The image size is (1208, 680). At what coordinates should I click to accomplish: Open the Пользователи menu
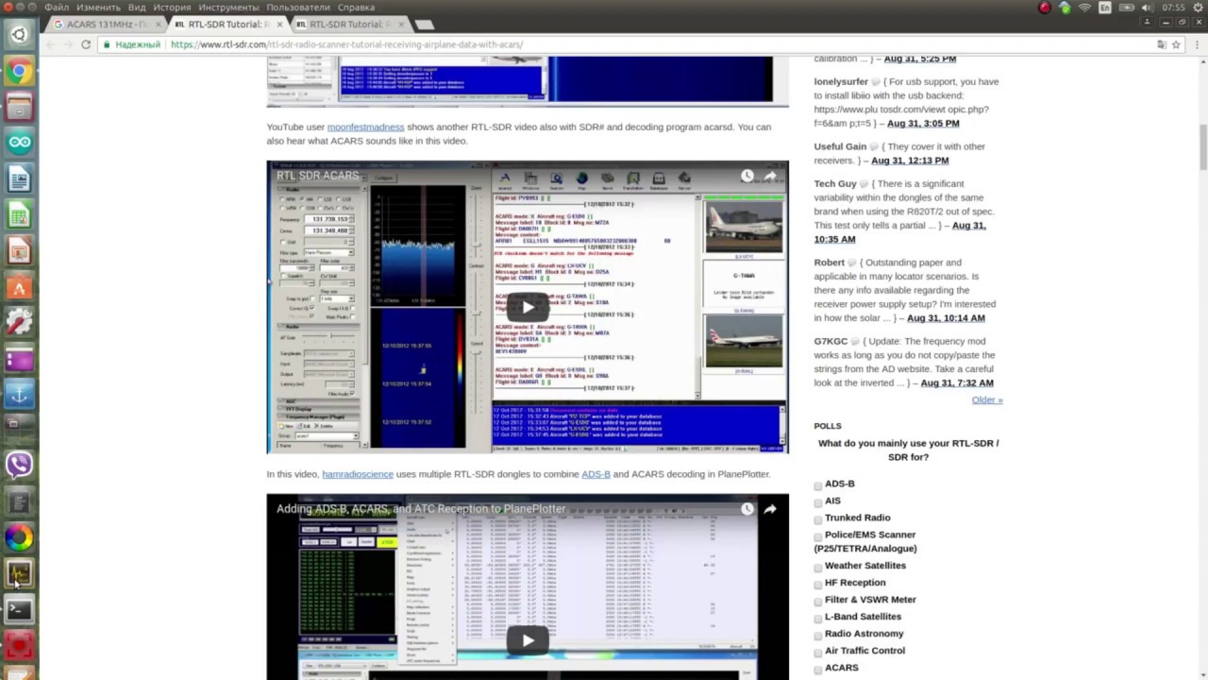[x=298, y=8]
